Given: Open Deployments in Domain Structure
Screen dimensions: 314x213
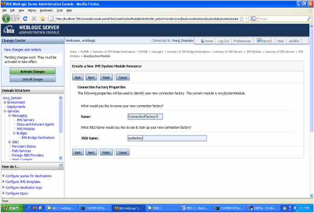Looking at the screenshot, I should tap(16, 107).
